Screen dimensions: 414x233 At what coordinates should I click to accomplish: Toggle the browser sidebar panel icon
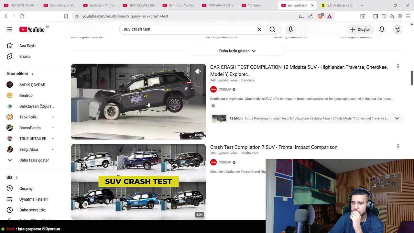(x=376, y=16)
